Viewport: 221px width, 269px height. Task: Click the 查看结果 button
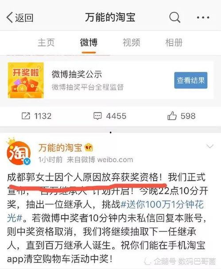click(x=191, y=80)
